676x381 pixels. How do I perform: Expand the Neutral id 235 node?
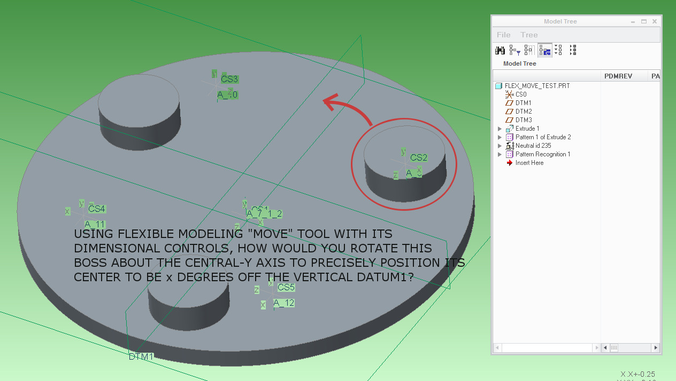point(500,146)
